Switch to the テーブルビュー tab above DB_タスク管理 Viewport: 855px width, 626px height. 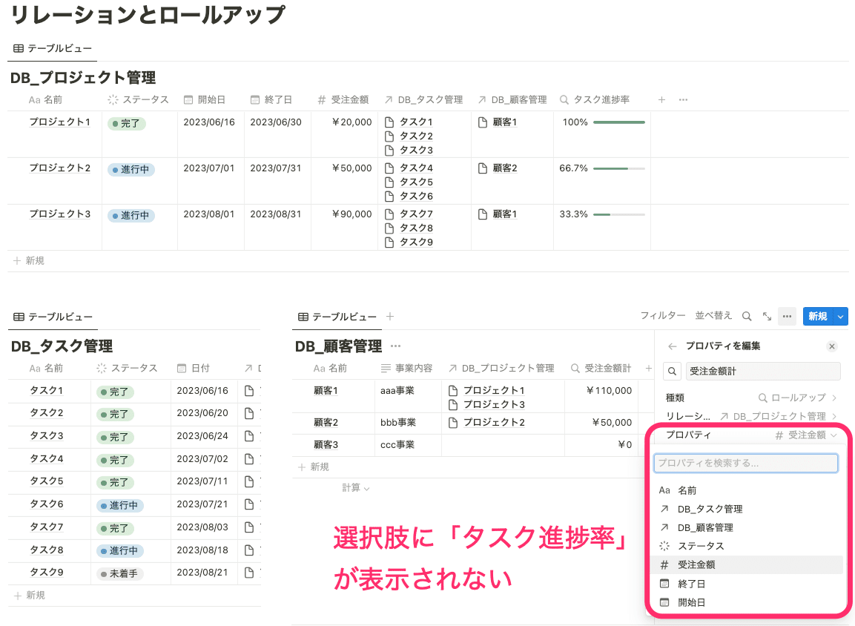point(52,315)
